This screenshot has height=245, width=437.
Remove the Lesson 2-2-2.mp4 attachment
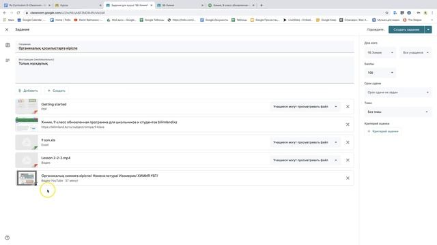[348, 161]
